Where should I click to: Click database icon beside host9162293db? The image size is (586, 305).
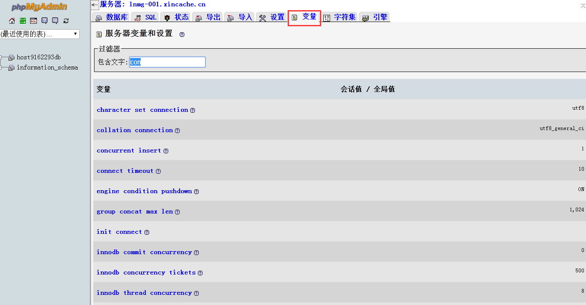click(11, 58)
